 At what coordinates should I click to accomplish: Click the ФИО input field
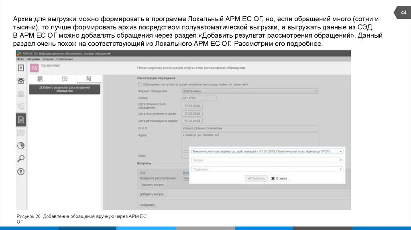(x=250, y=128)
